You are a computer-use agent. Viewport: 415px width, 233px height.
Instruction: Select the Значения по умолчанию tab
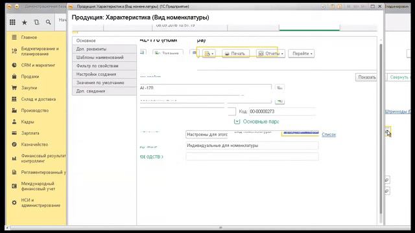[104, 83]
